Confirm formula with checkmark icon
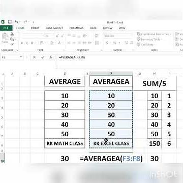The width and height of the screenshot is (183, 183). tap(43, 57)
